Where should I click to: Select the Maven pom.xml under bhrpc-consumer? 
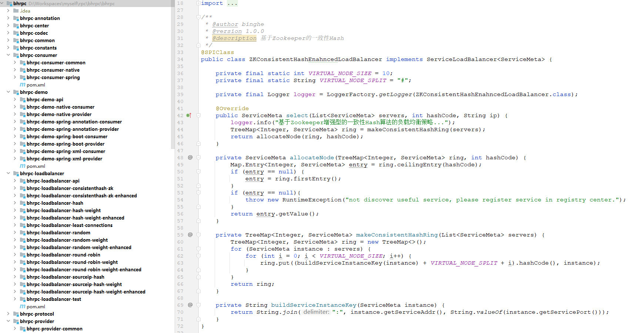pos(36,85)
